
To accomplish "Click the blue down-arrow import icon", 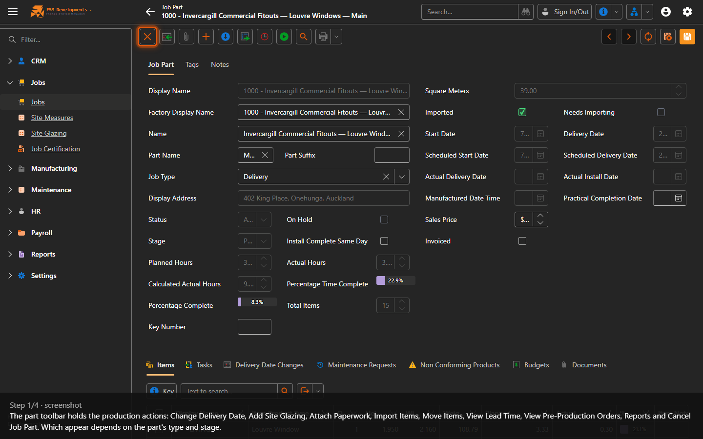I will [226, 37].
